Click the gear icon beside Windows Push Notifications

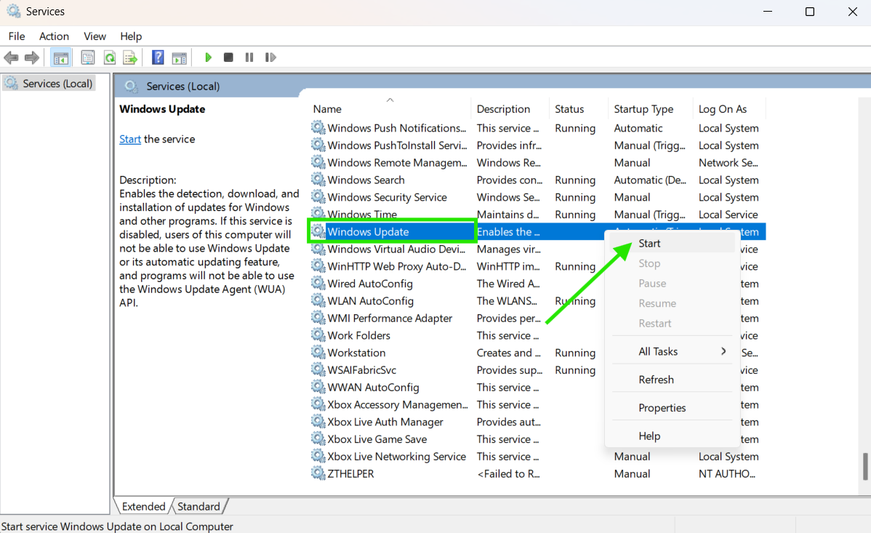pyautogui.click(x=318, y=128)
